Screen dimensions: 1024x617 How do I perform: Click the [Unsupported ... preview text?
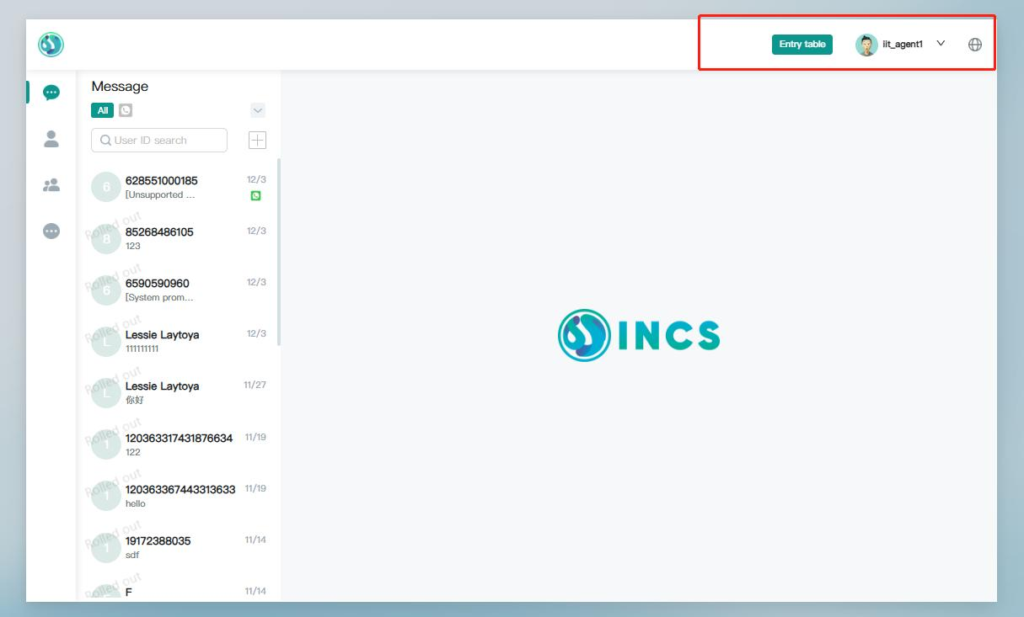click(160, 194)
